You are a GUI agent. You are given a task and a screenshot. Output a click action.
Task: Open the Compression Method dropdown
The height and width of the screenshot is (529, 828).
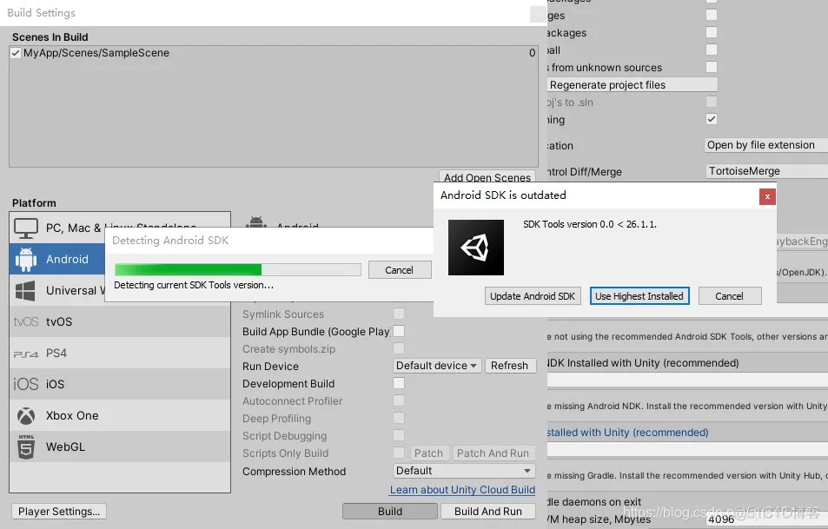click(464, 471)
